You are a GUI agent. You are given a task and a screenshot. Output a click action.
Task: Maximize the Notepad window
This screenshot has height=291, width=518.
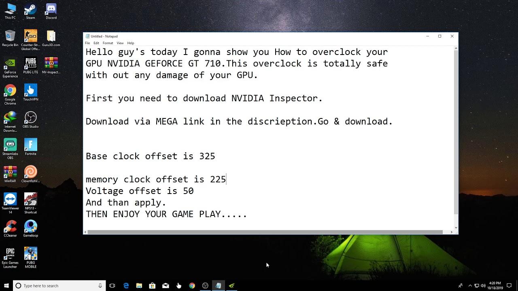439,36
